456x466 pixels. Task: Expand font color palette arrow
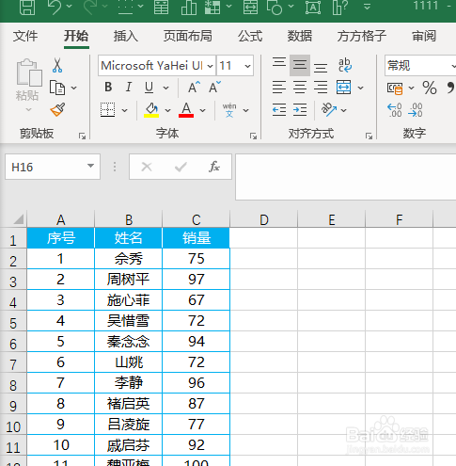[203, 110]
